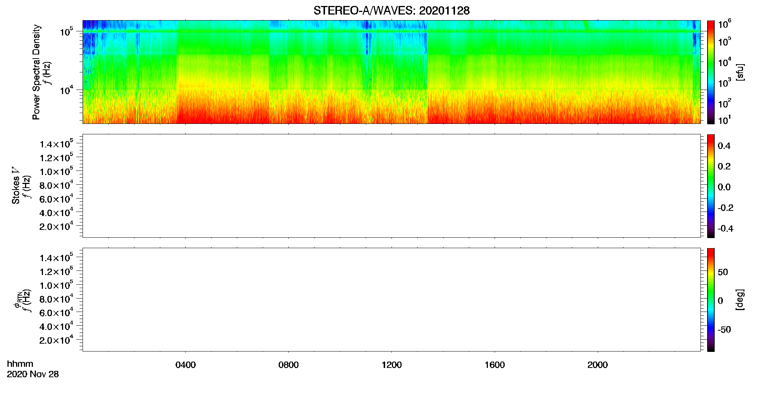Image resolution: width=783 pixels, height=403 pixels.
Task: Click inside the empty phi RTN panel
Action: [391, 300]
